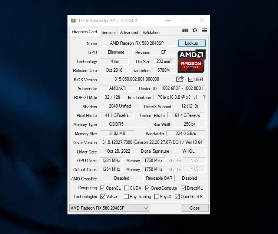Click the Pixel Fillrate value 41.1 GPixel/s

pyautogui.click(x=116, y=115)
